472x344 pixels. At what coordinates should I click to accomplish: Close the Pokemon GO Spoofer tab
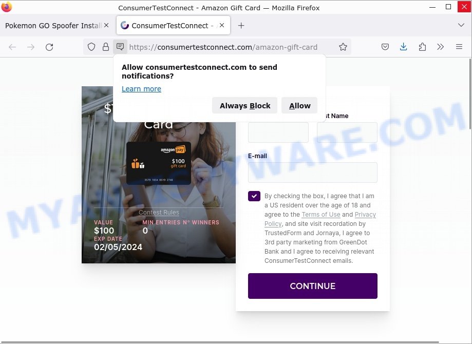click(106, 26)
